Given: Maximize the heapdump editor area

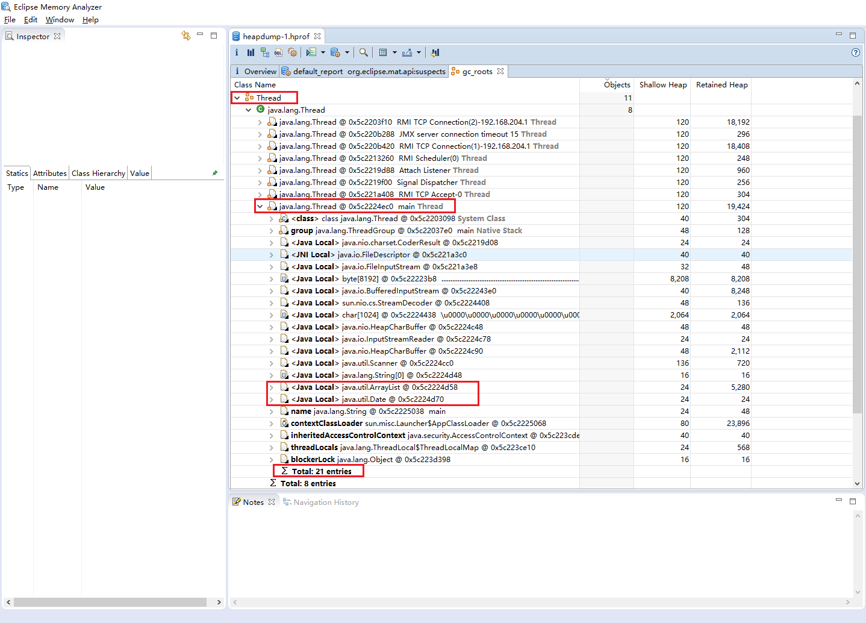Looking at the screenshot, I should [853, 36].
